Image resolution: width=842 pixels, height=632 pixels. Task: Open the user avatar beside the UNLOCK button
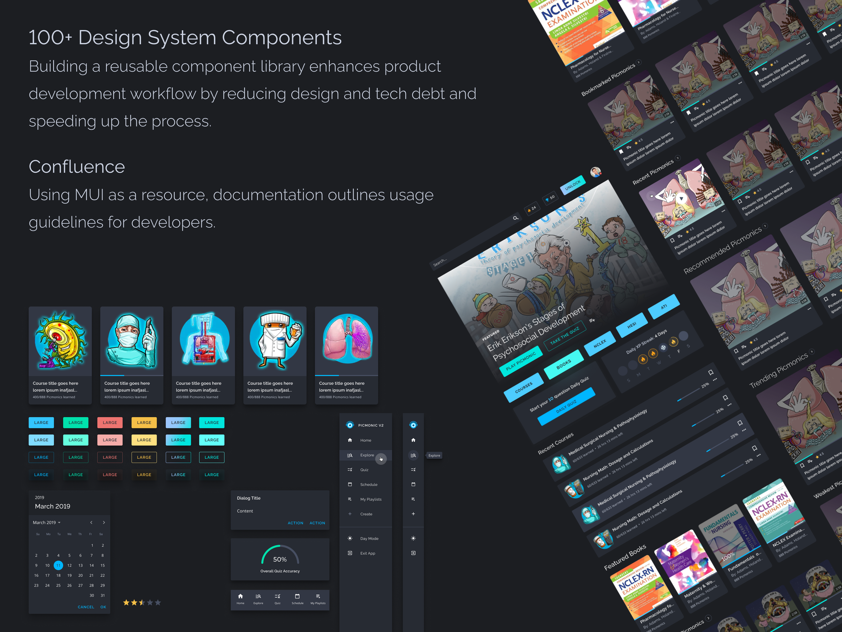coord(596,172)
